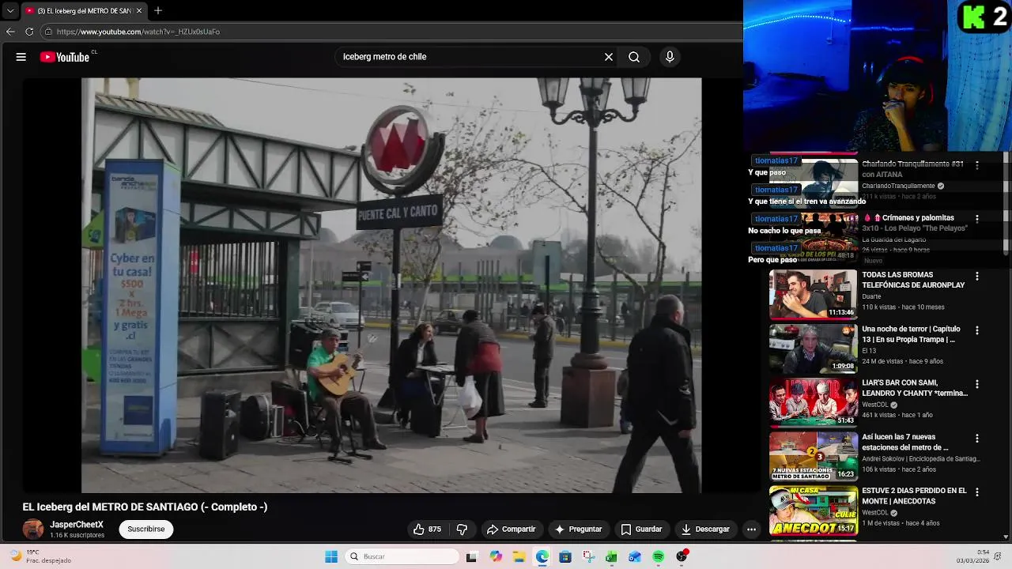Viewport: 1012px width, 569px height.
Task: Open the weather widget showing 19°C
Action: [40, 556]
